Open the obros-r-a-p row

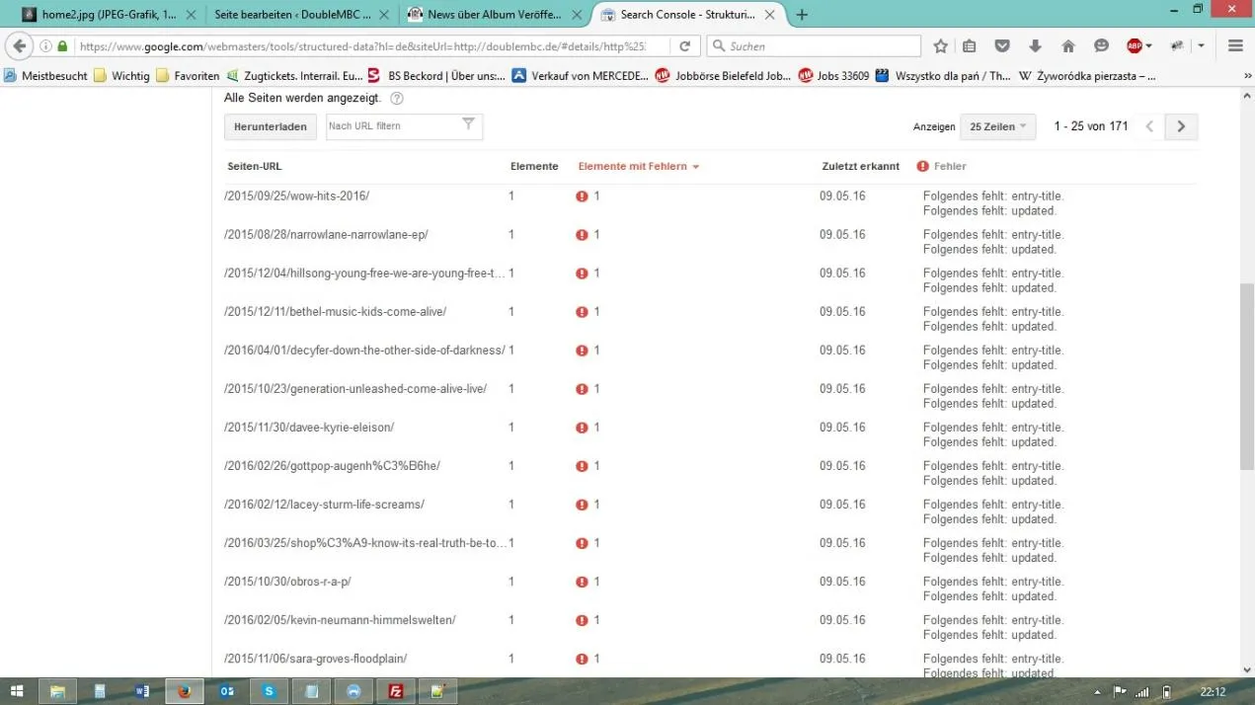(287, 582)
